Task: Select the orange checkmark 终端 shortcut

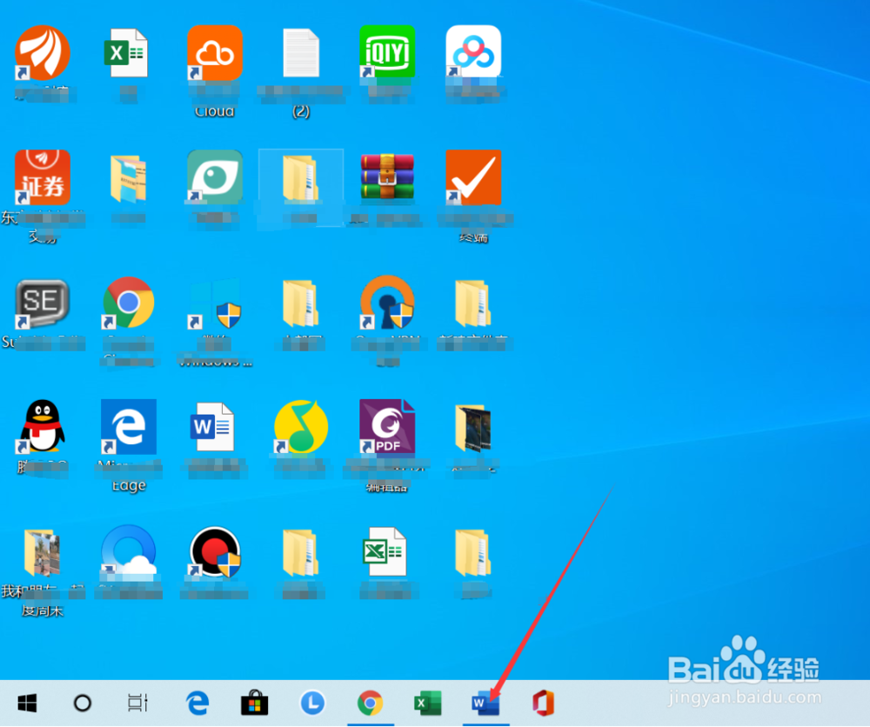Action: (473, 177)
